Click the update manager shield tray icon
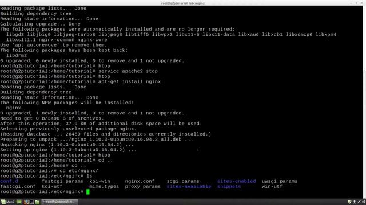Image resolution: width=366 pixels, height=205 pixels. (x=349, y=202)
